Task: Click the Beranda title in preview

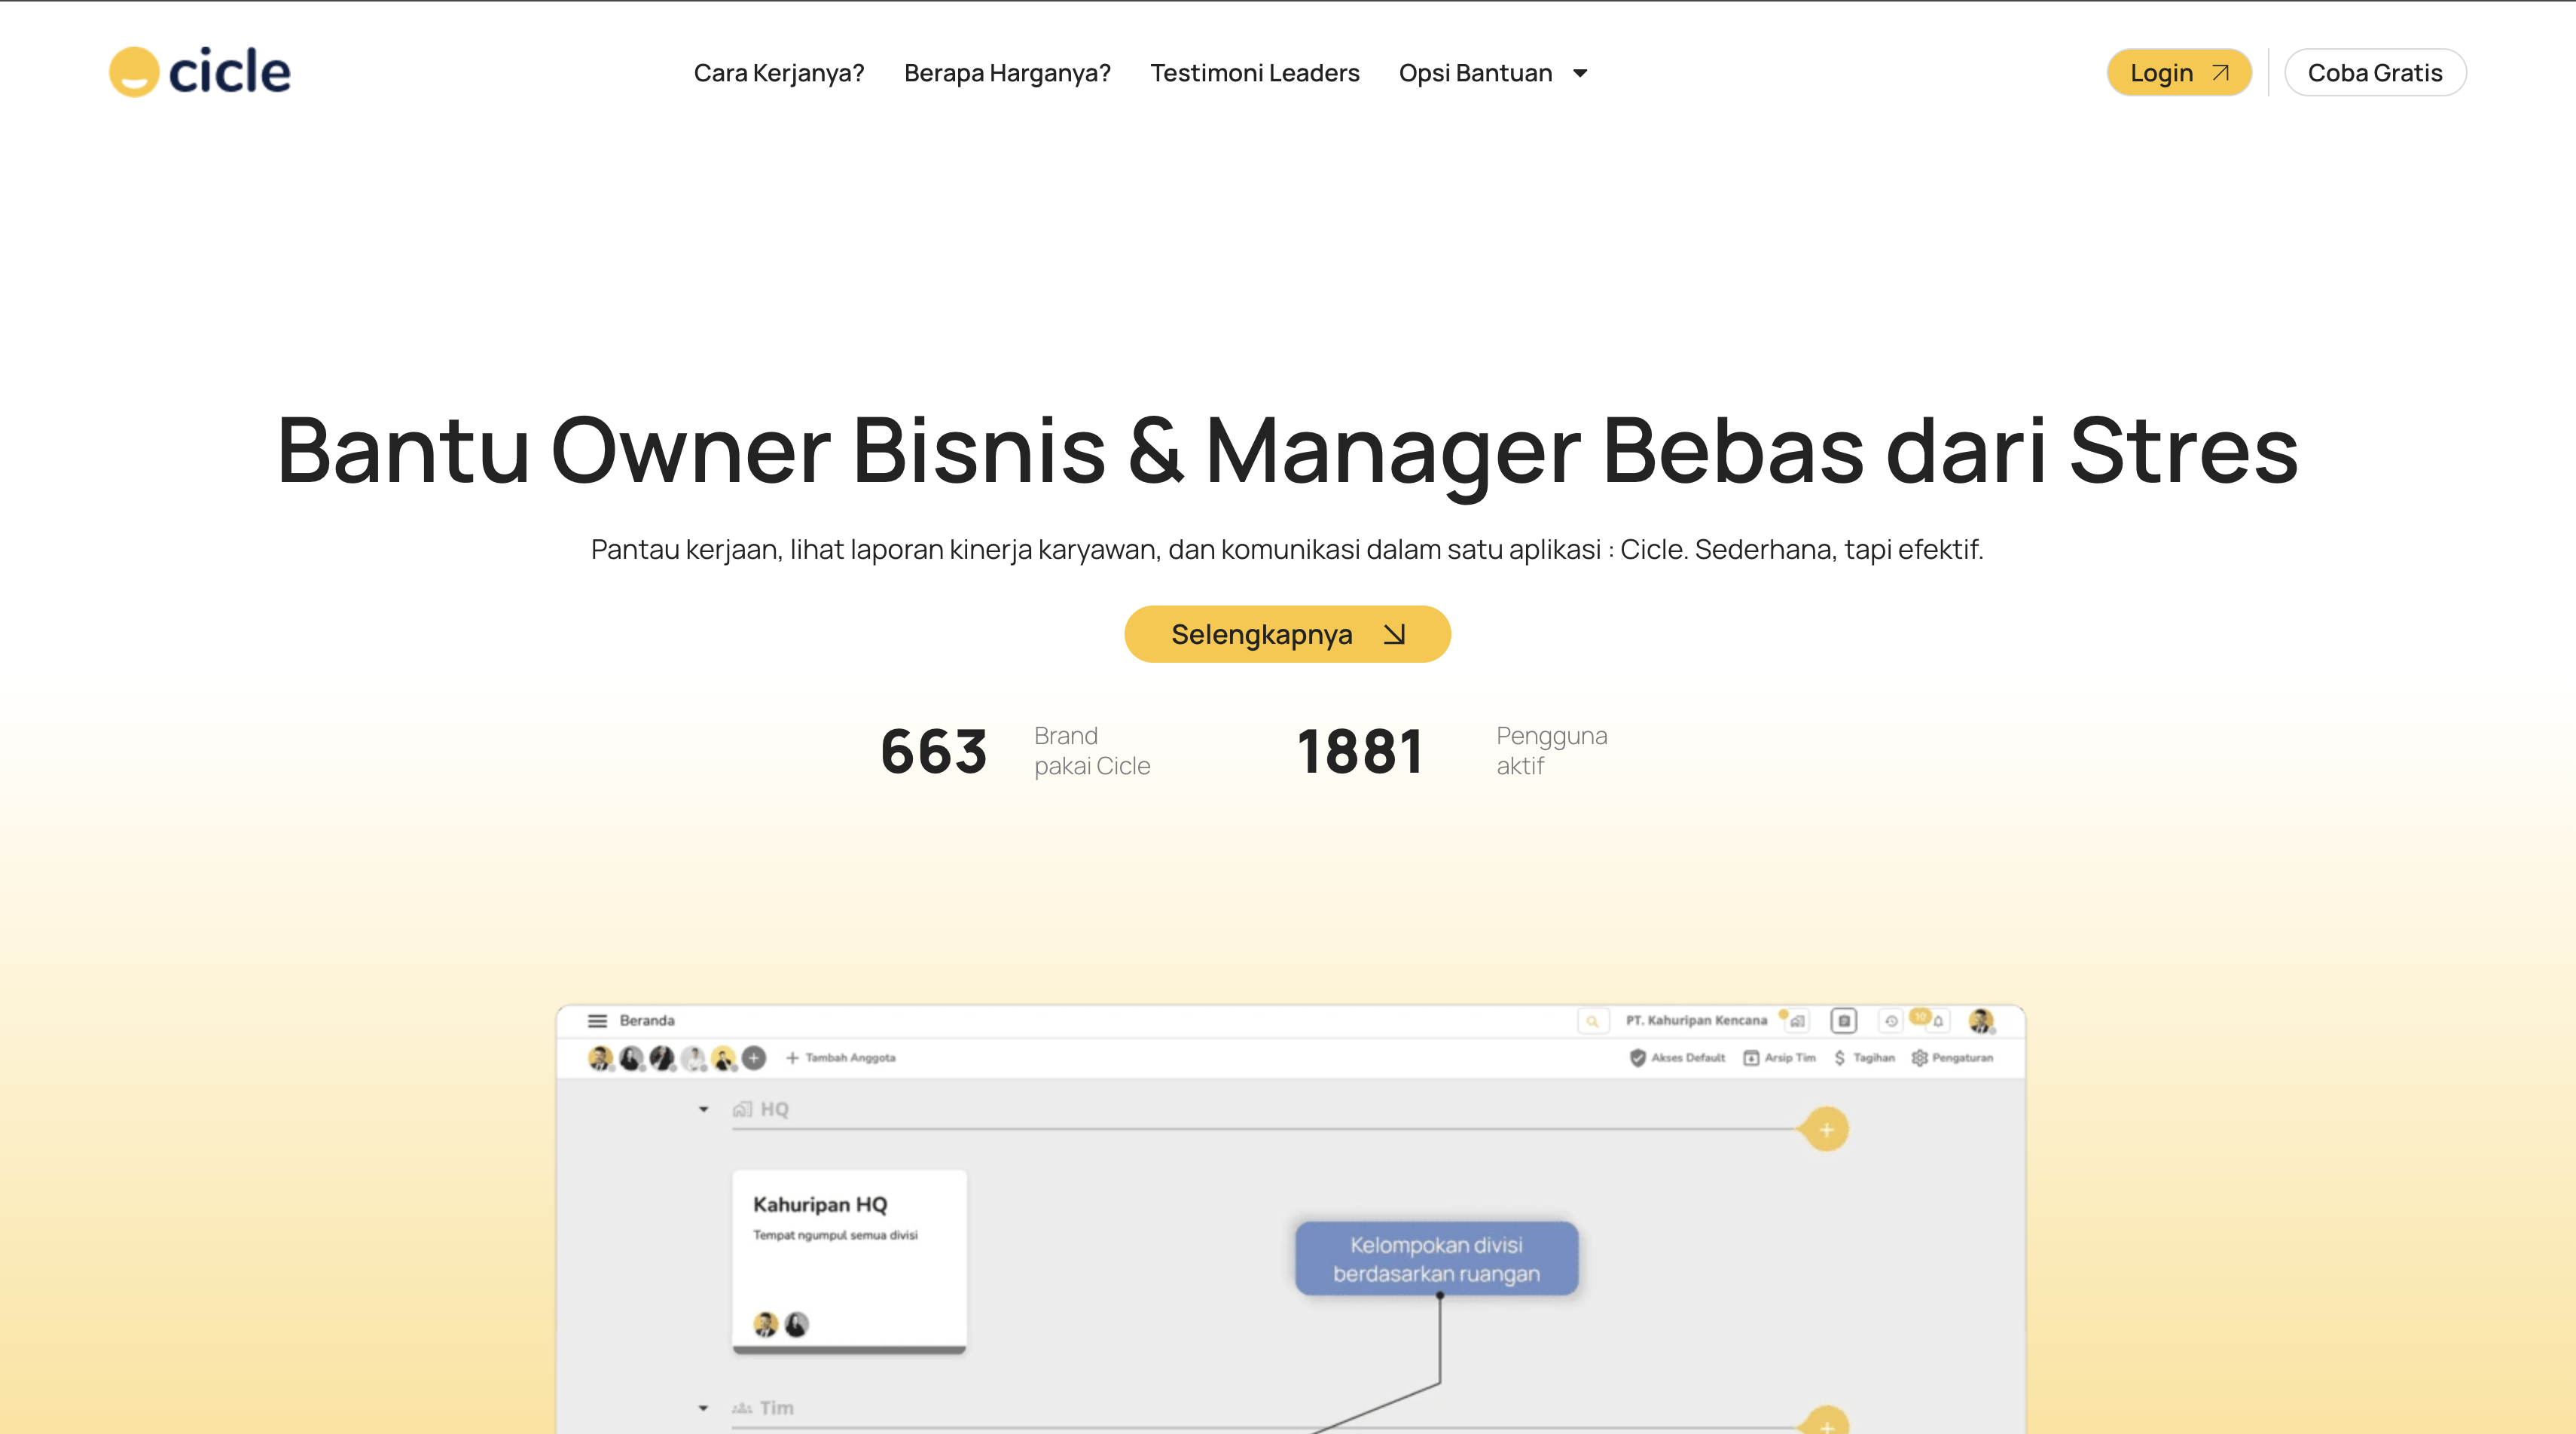Action: click(646, 1020)
